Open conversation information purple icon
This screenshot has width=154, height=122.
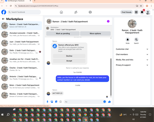(108, 21)
